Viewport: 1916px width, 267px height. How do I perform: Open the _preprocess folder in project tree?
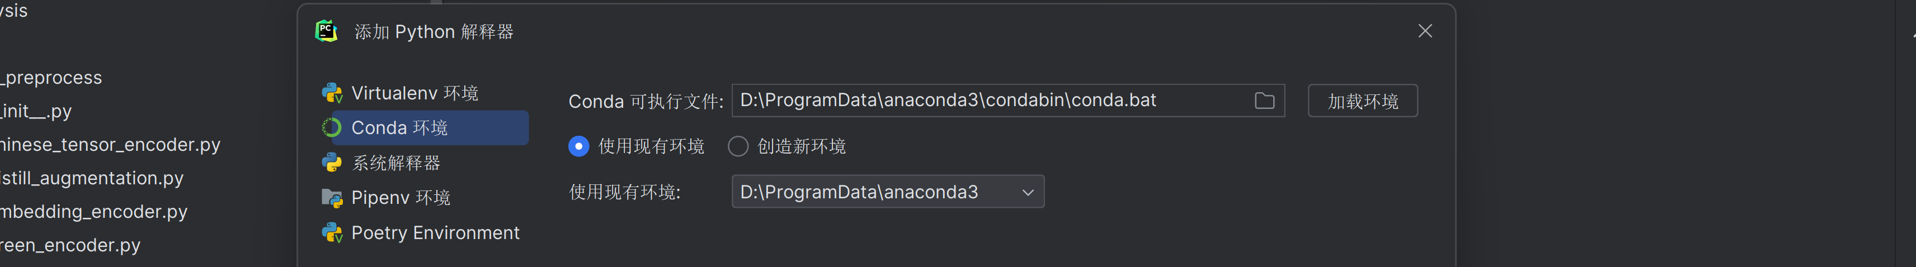(52, 78)
